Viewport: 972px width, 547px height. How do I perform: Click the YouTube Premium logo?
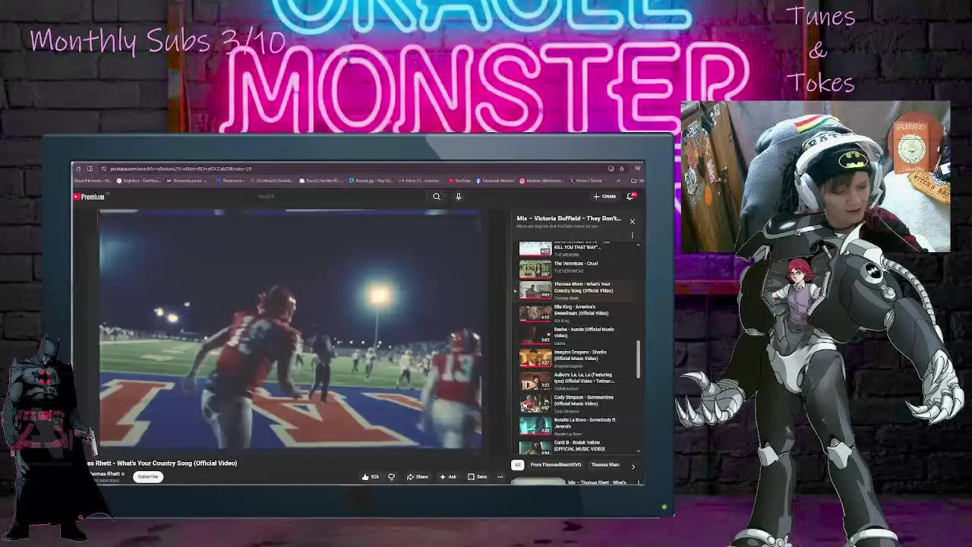coord(89,197)
